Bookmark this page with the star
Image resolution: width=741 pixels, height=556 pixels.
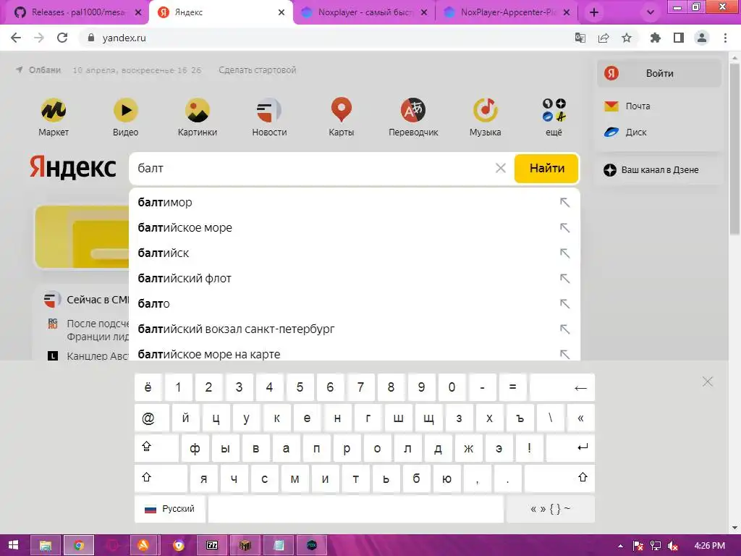[x=627, y=38]
